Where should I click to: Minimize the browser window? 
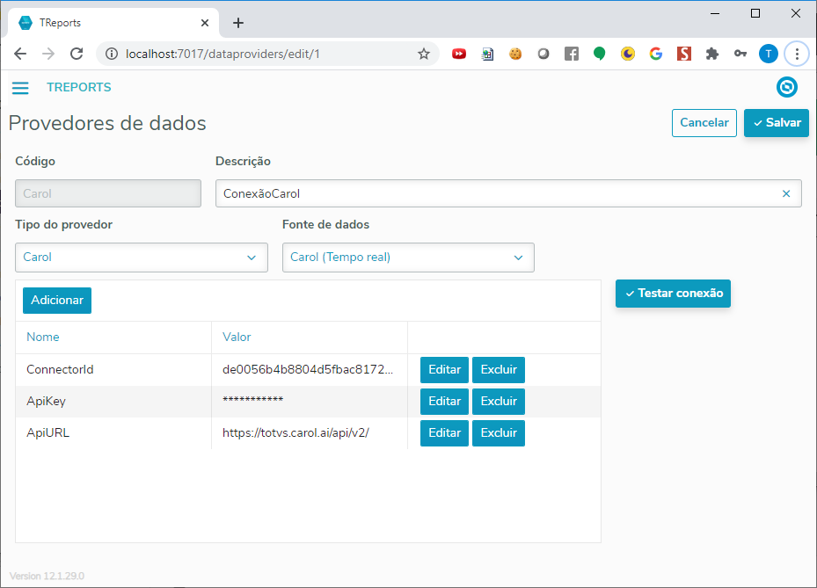coord(715,13)
